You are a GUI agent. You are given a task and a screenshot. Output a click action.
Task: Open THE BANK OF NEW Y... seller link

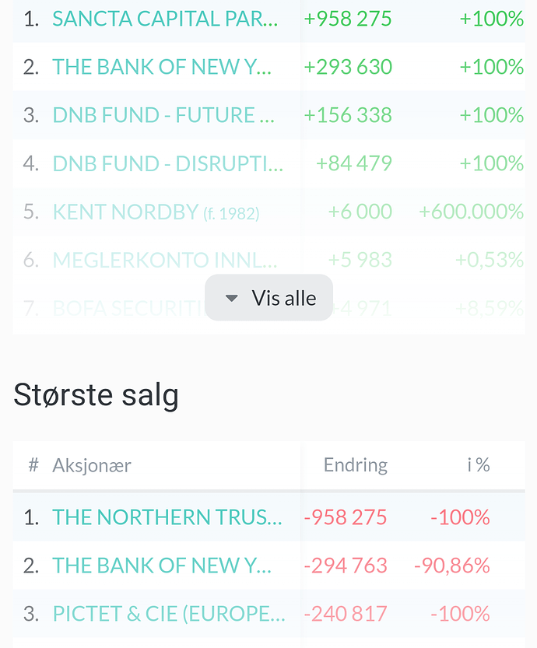(162, 566)
